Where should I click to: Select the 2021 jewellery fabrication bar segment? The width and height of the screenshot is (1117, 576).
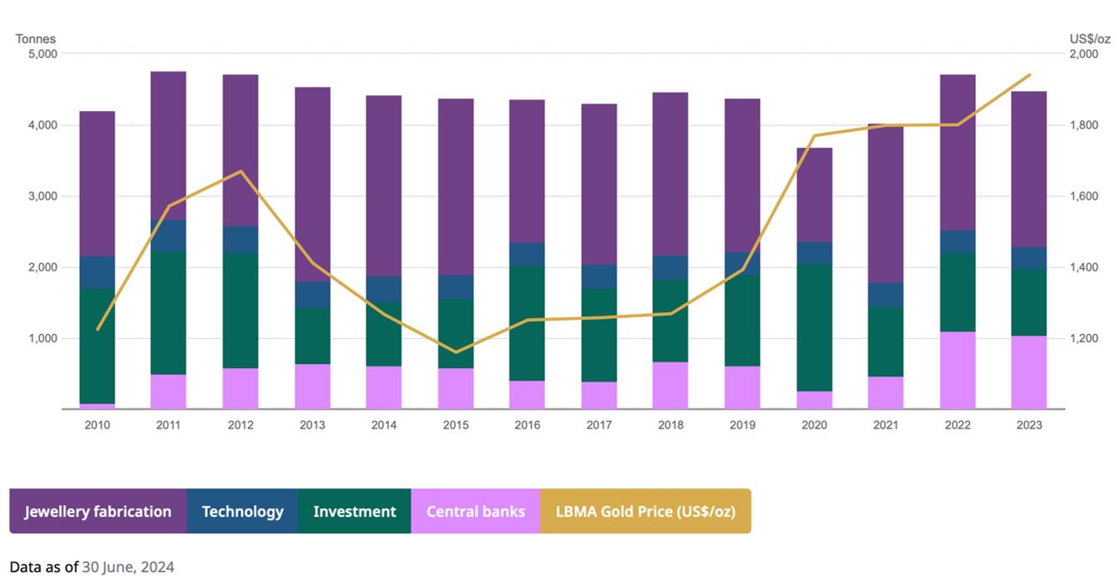click(886, 203)
